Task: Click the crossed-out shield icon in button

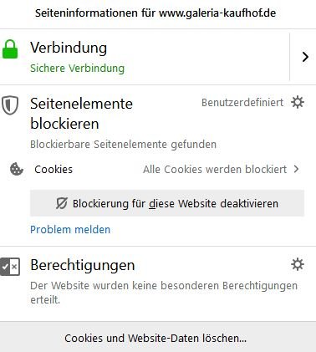Action: click(x=62, y=203)
